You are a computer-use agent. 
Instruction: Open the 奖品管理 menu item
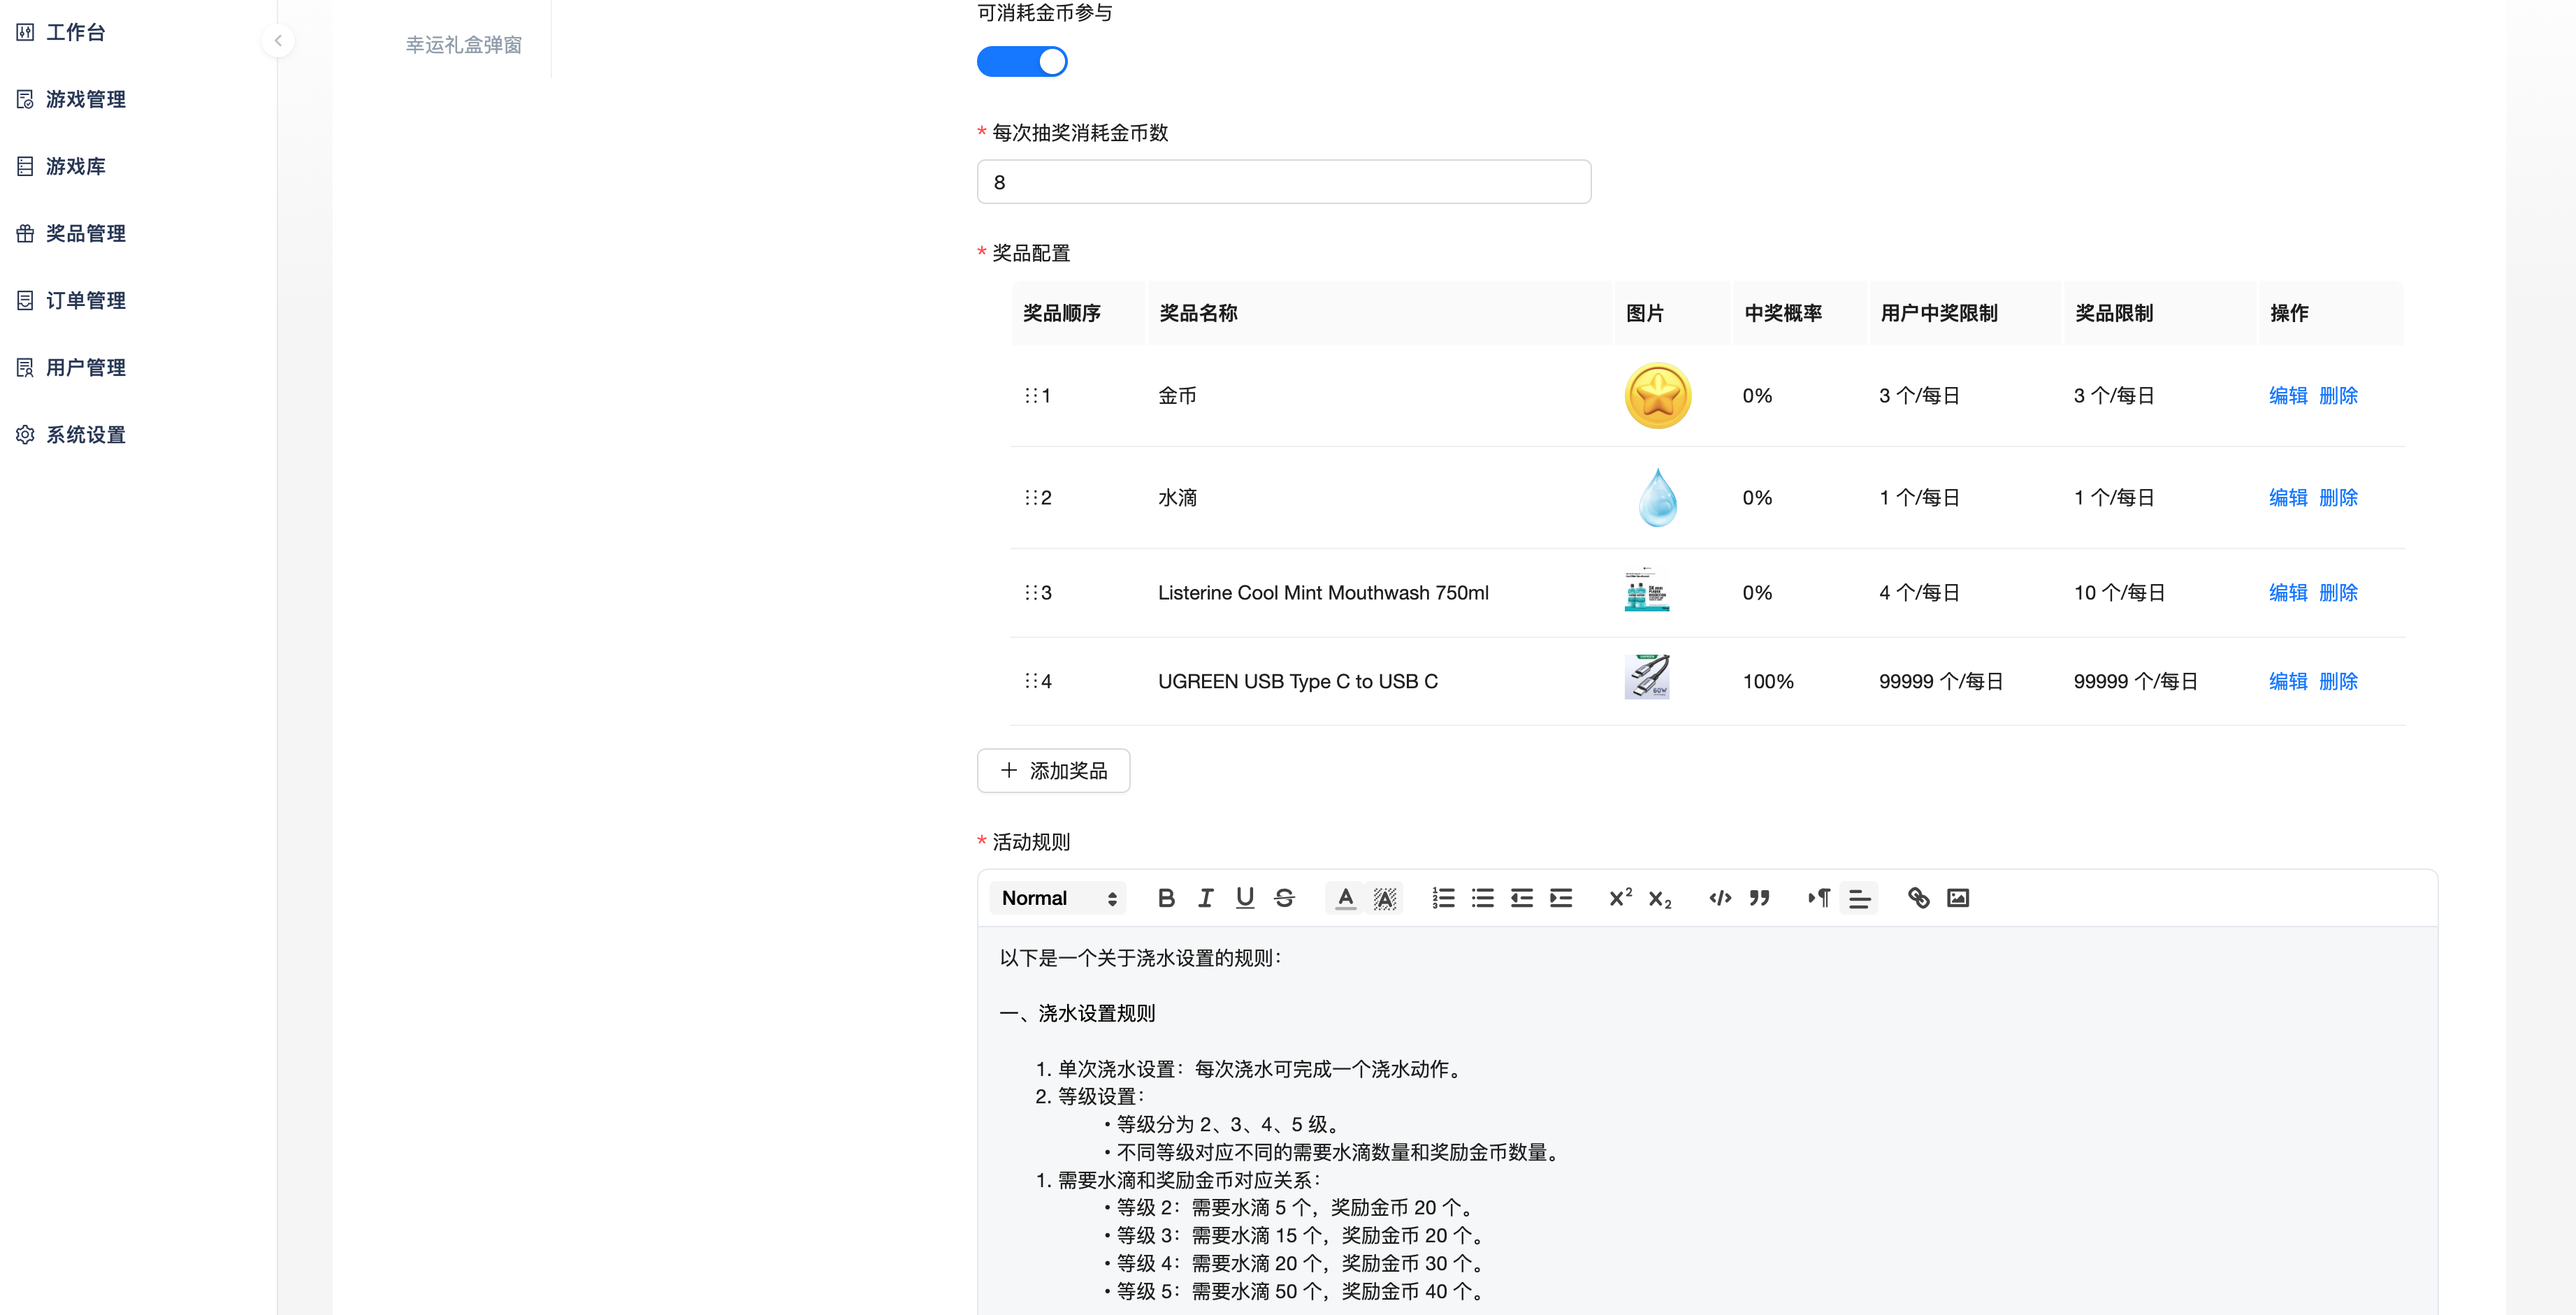pos(86,233)
